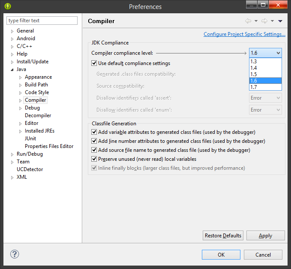Toggle Preserve unused local variables checkbox
Image resolution: width=291 pixels, height=269 pixels.
coord(94,159)
